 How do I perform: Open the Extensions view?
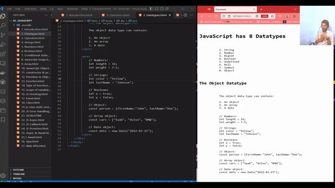coord(3,54)
